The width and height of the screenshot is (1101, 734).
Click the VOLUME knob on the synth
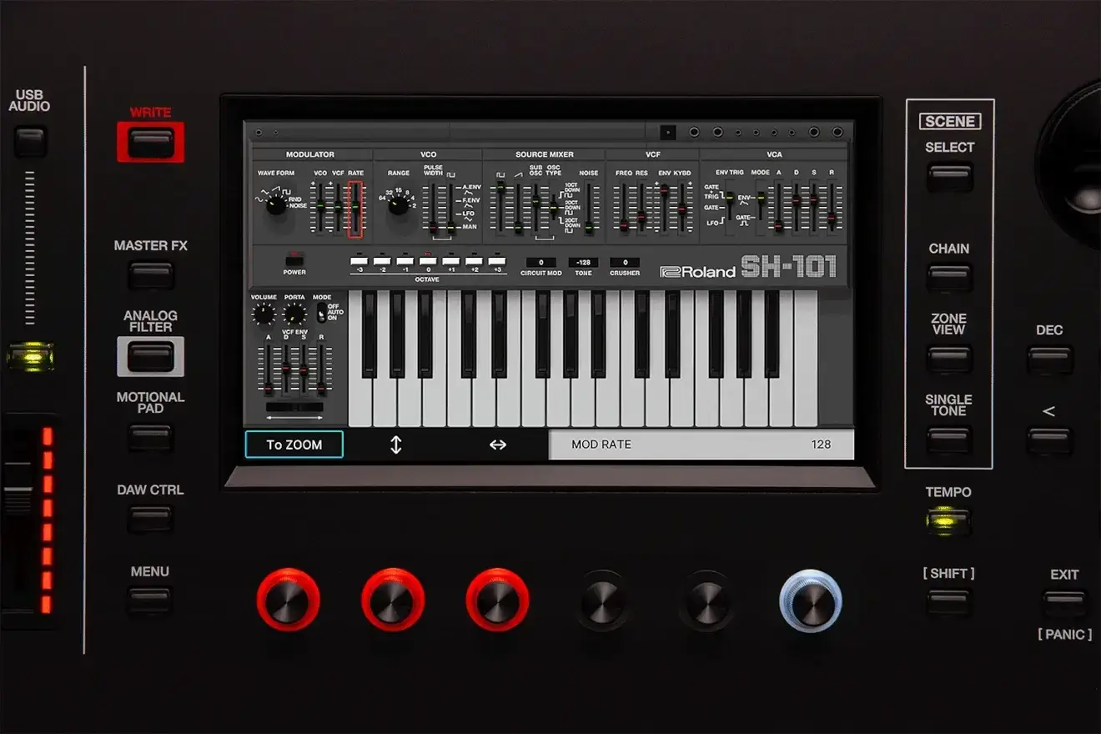point(264,314)
